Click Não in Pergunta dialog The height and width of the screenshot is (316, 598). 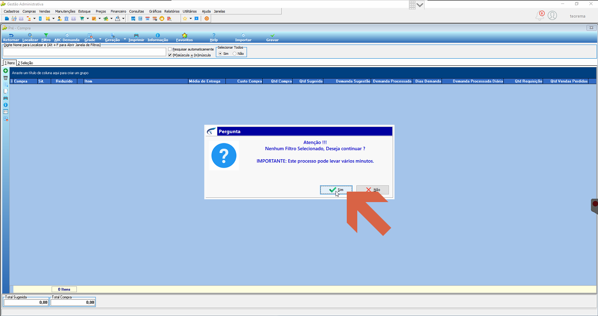[373, 190]
